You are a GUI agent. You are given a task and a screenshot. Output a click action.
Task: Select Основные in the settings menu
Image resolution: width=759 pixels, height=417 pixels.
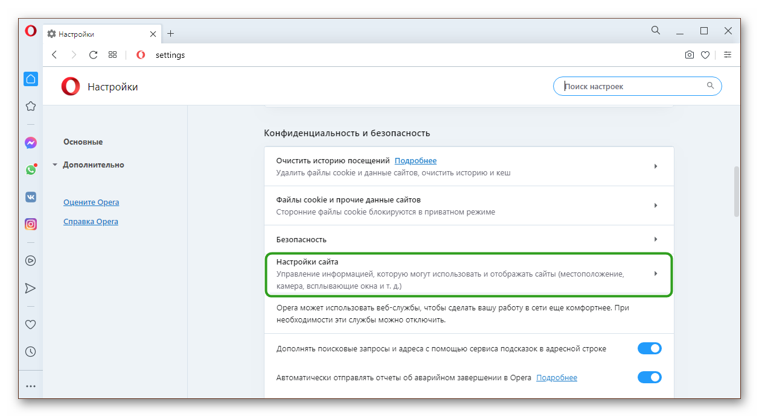(83, 142)
